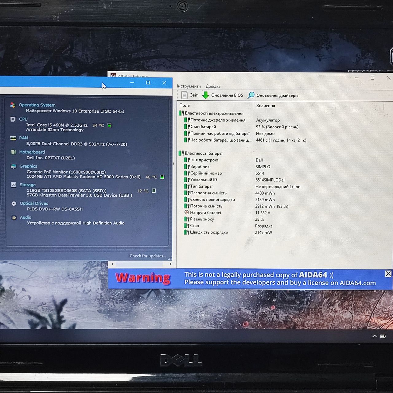The height and width of the screenshot is (393, 393).
Task: Select the value 2912 mWh (93 %)
Action: click(272, 206)
